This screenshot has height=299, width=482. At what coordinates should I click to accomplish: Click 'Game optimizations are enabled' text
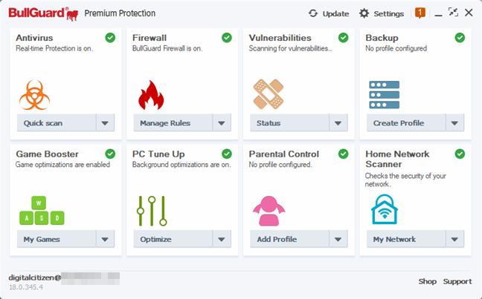tap(62, 165)
